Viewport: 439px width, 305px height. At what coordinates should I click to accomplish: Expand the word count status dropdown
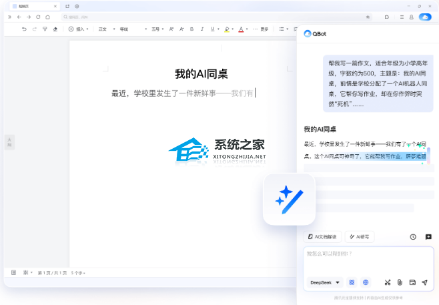[78, 273]
